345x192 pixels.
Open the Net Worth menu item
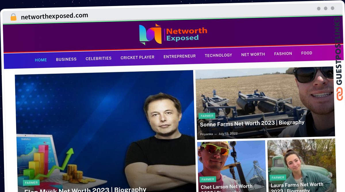[253, 54]
